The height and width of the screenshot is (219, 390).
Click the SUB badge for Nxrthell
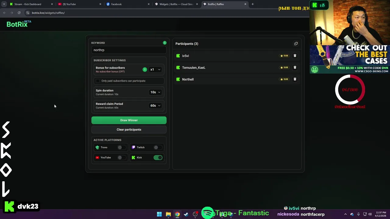click(284, 79)
